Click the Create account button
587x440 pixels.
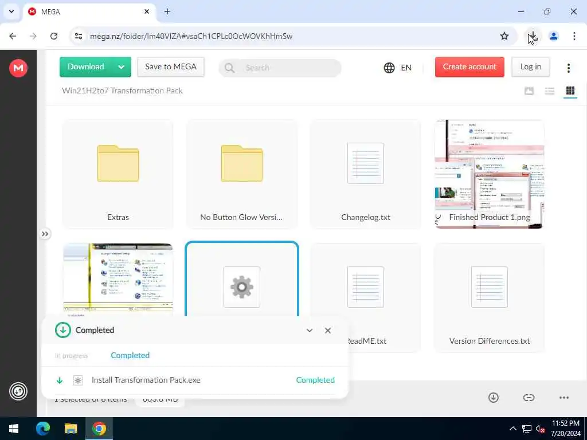pyautogui.click(x=469, y=67)
